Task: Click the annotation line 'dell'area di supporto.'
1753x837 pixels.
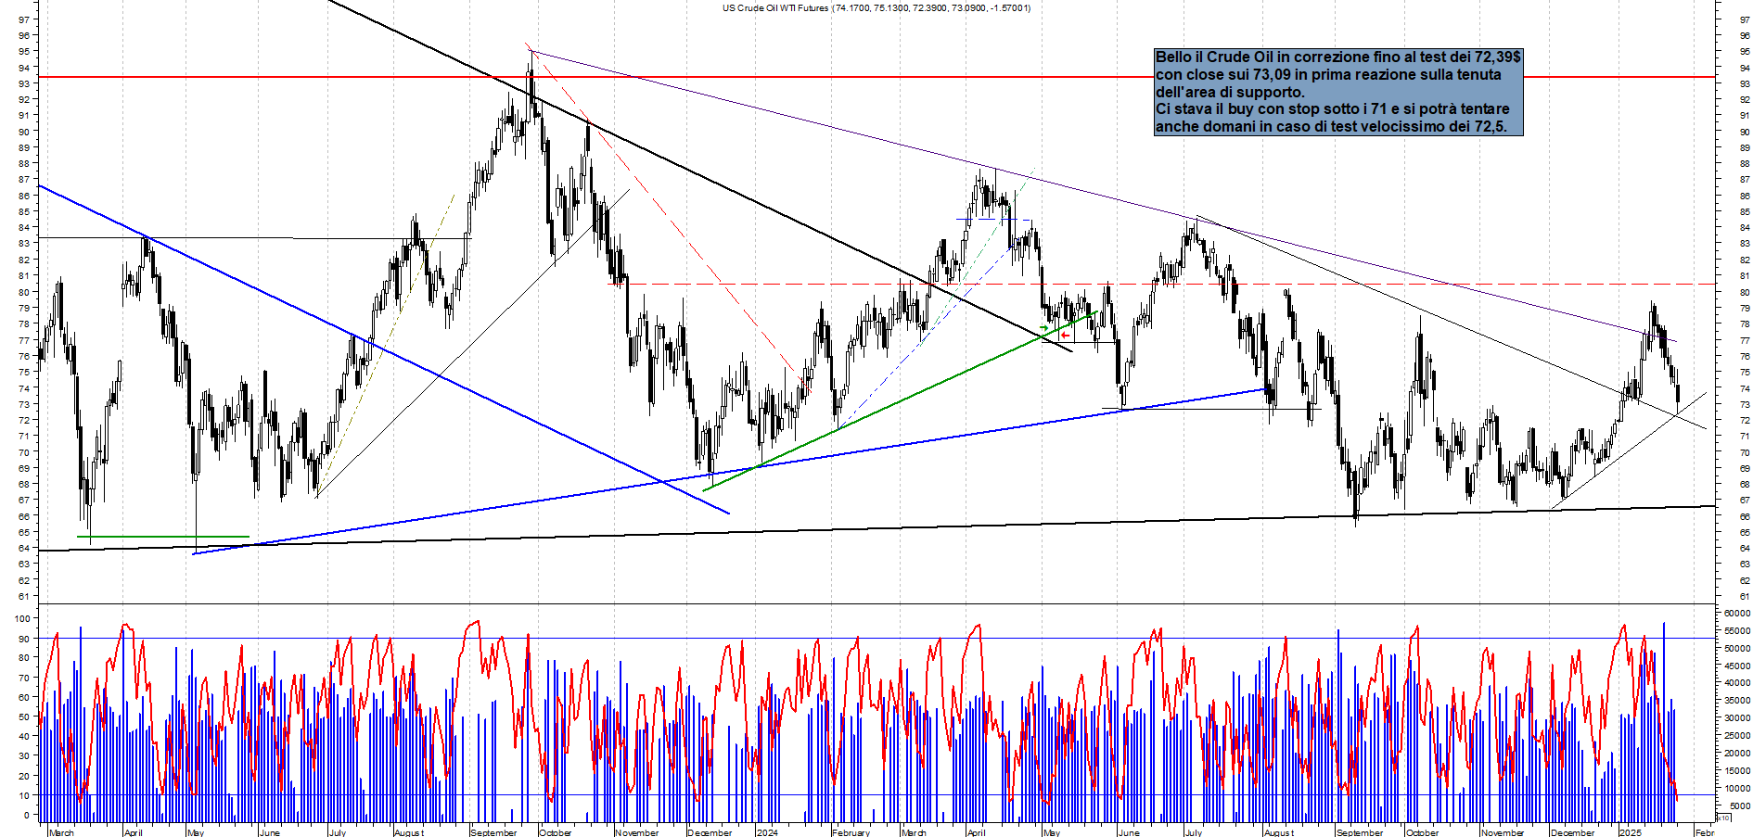Action: pyautogui.click(x=1230, y=93)
